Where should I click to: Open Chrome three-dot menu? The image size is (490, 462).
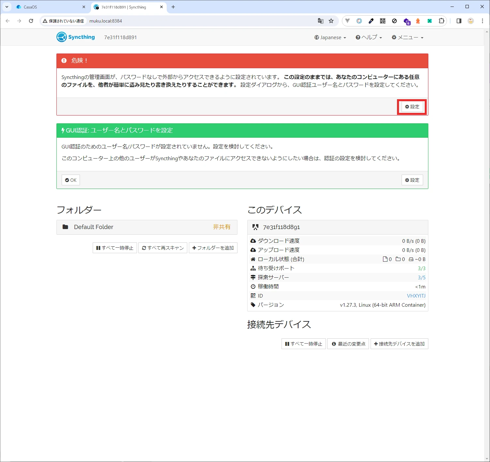(x=482, y=21)
